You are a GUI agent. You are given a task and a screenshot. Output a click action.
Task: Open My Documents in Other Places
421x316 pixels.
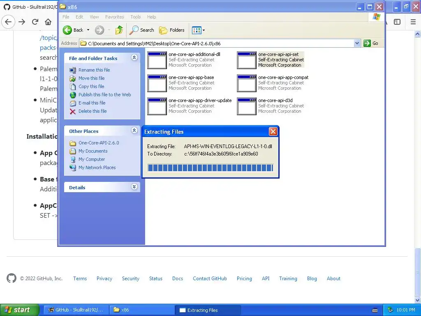coord(93,151)
